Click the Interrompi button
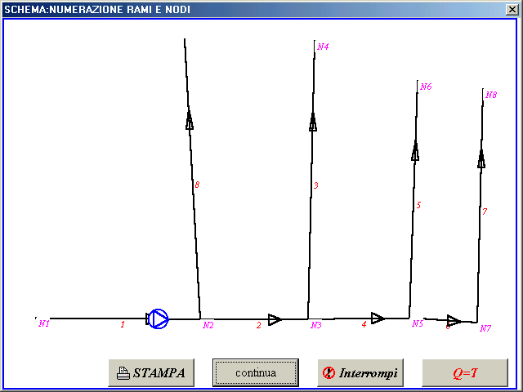 360,372
